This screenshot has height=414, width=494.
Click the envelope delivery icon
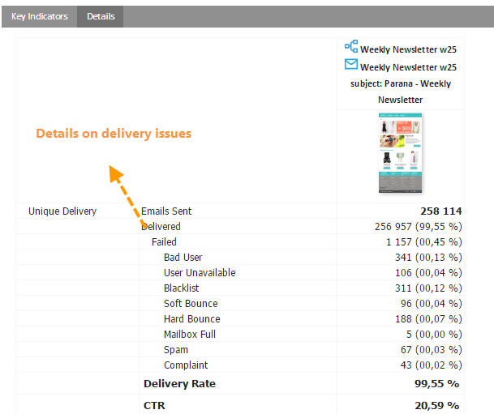point(350,65)
